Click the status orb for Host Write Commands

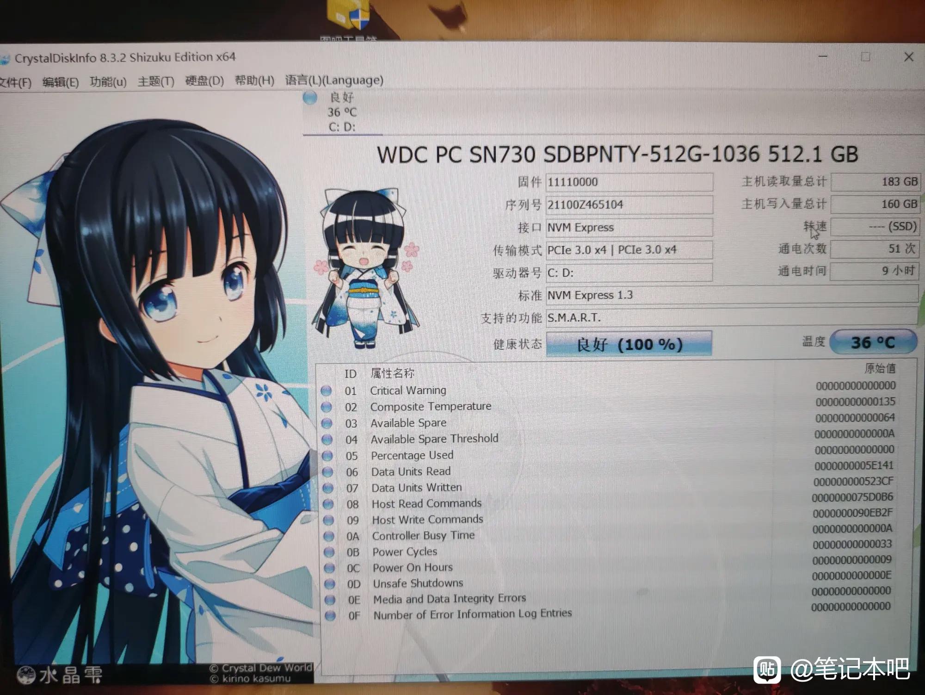pyautogui.click(x=328, y=521)
